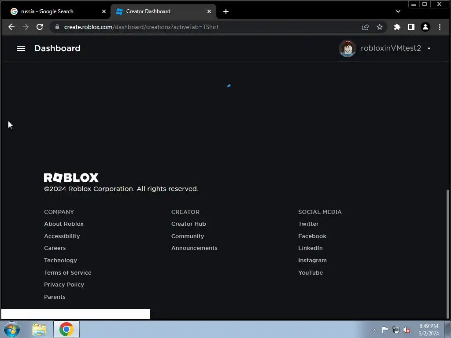Open Twitter social link
451x338 pixels.
(308, 224)
